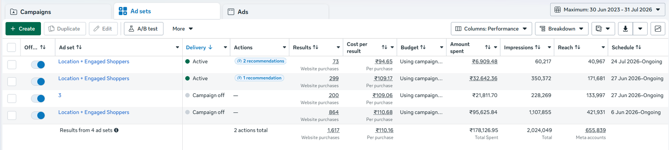This screenshot has height=150, width=669.
Task: Sort by the Off/On column arrows
Action: point(43,47)
